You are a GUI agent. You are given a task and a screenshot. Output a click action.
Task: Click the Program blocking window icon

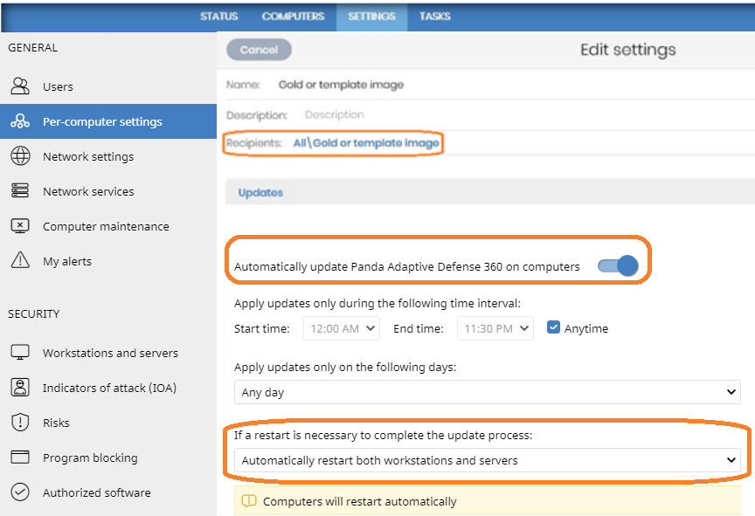(20, 457)
